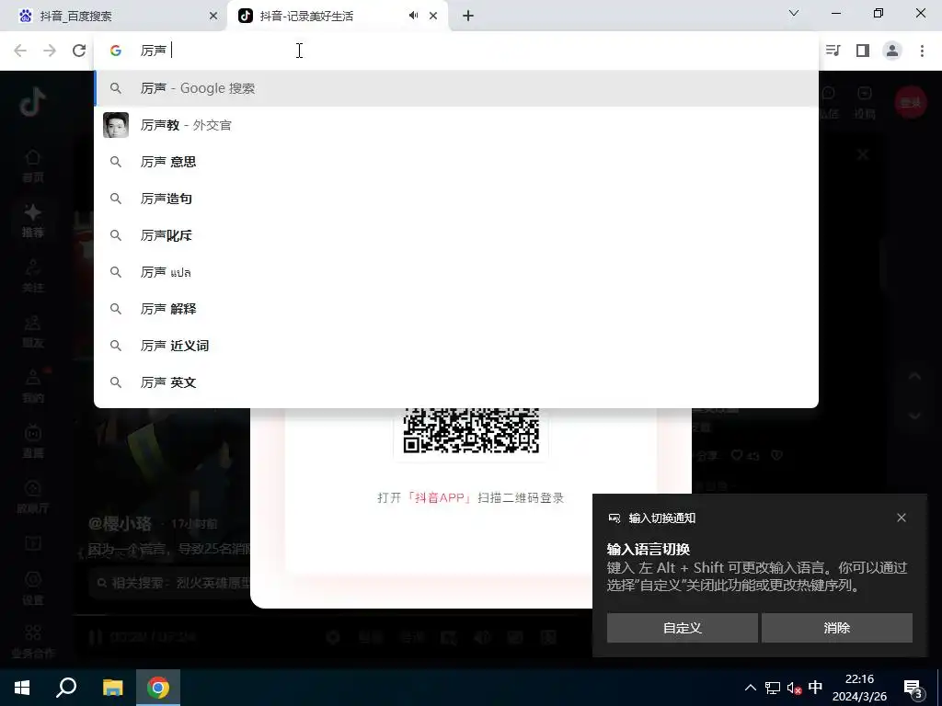Mute the audio icon on the 抖音 tab
This screenshot has width=942, height=706.
(x=413, y=16)
